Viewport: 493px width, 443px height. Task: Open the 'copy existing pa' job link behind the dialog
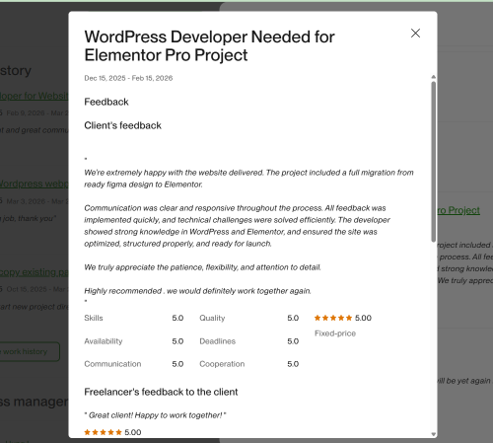click(35, 272)
